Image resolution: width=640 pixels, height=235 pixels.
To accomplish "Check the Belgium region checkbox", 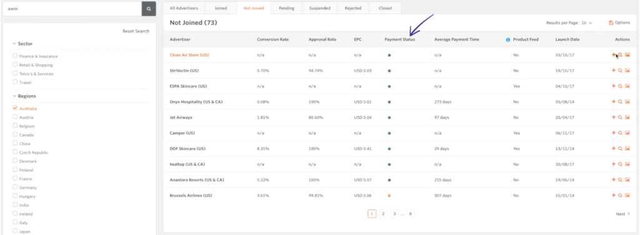I will (15, 126).
